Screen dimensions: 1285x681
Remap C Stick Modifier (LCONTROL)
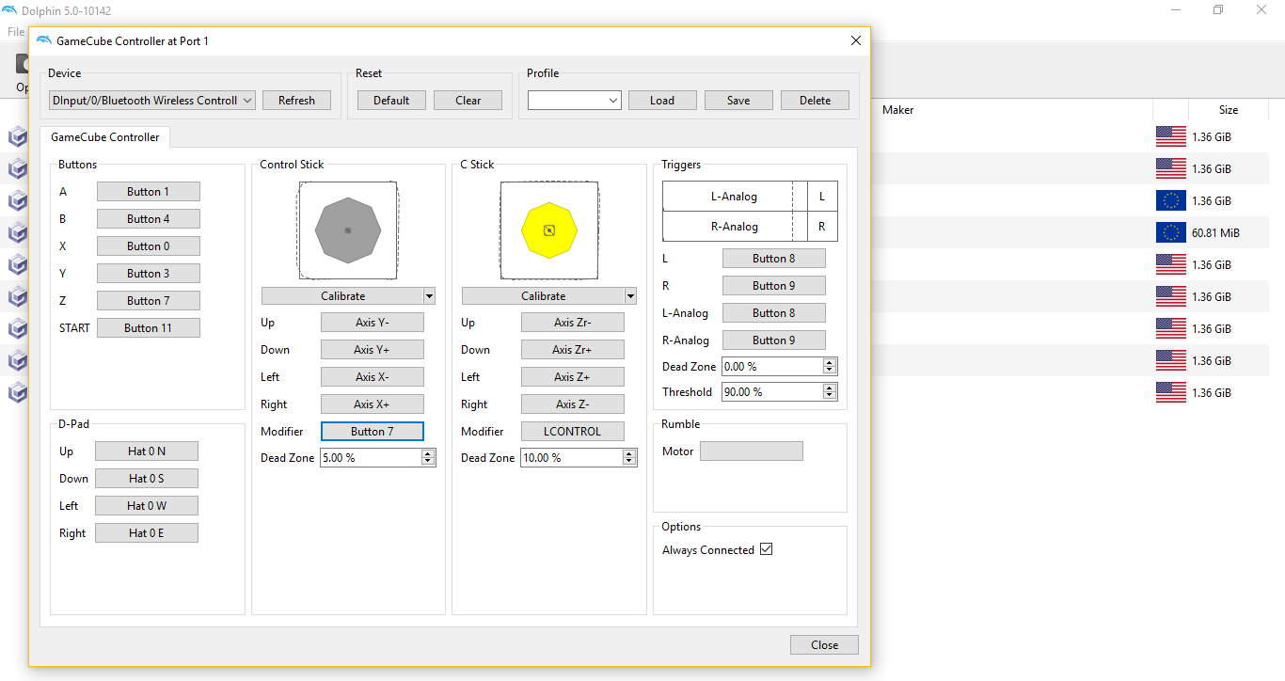[573, 431]
